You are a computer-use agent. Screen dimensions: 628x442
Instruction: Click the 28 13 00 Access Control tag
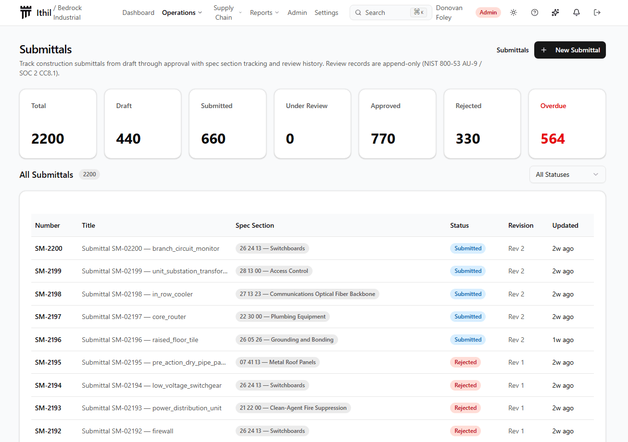coord(274,271)
